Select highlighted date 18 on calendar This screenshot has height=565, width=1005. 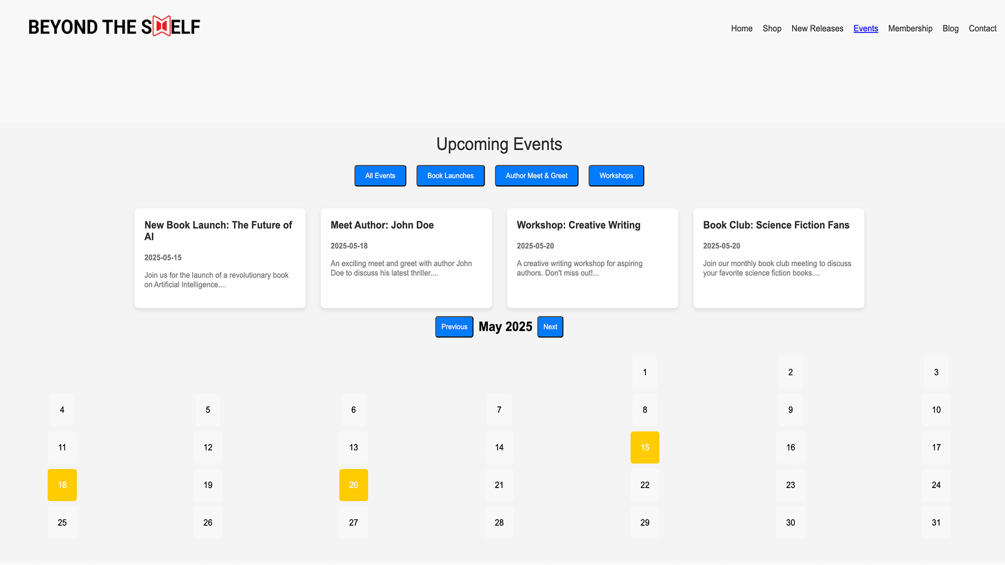62,485
